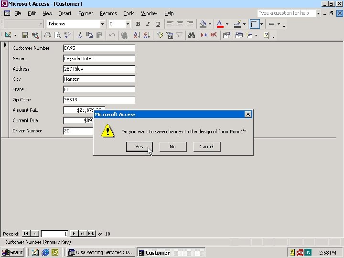This screenshot has height=258, width=344.
Task: Click the Customer Number field EA95
Action: coord(99,48)
